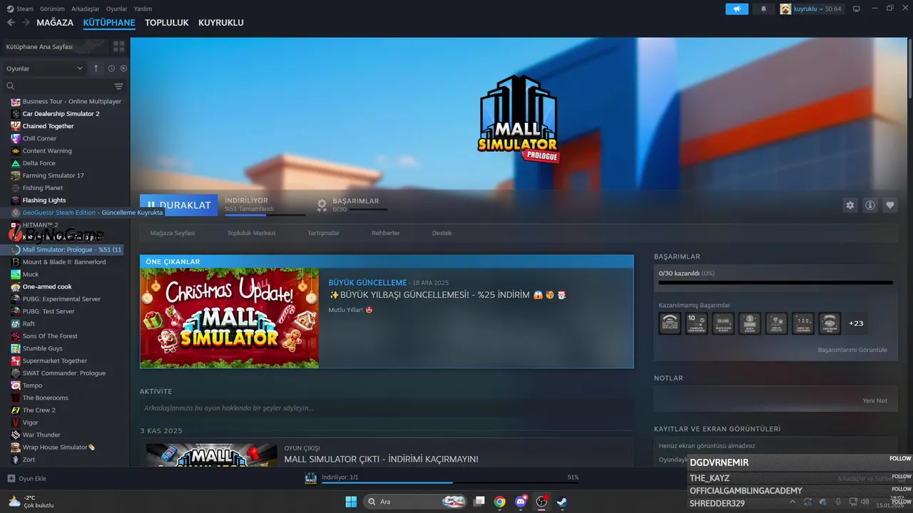Switch to the TOPLULUK tab
This screenshot has width=913, height=513.
(x=167, y=23)
